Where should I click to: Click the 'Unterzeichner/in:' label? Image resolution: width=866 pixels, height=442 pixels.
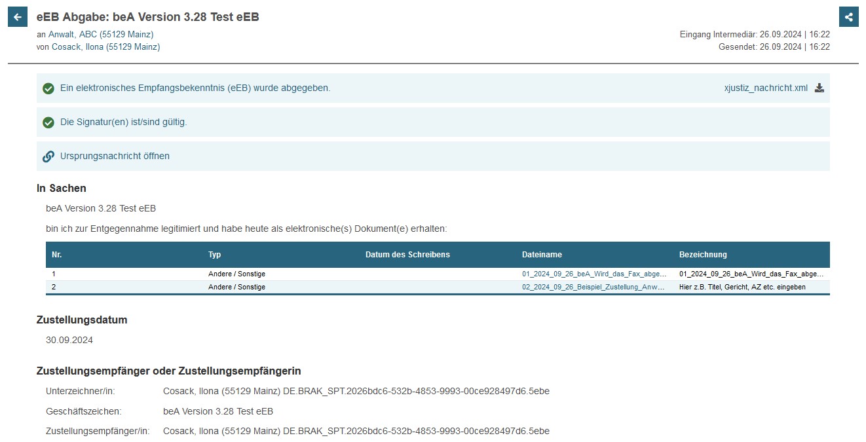click(81, 392)
